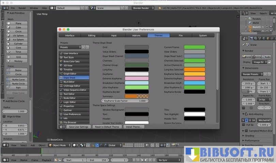Open the theme Presets dropdown

pos(70,47)
